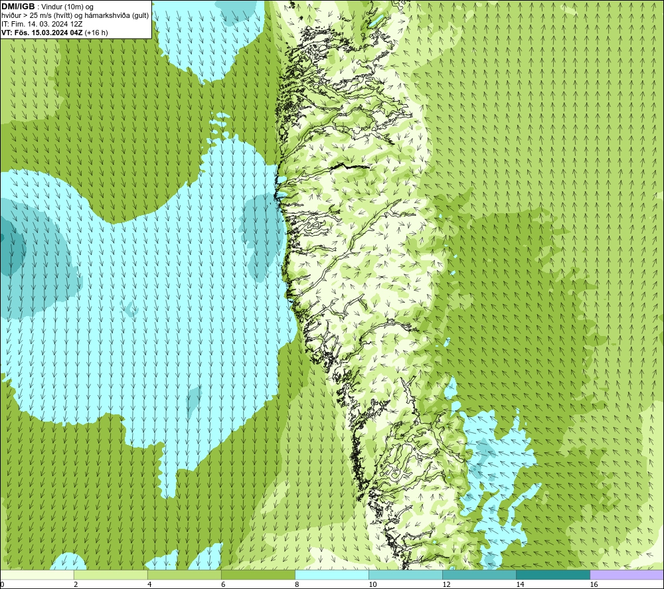The height and width of the screenshot is (589, 664).
Task: Click the legend scale label '10'
Action: (x=373, y=585)
